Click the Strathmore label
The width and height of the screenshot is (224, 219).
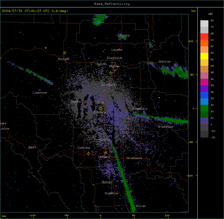tap(134, 158)
